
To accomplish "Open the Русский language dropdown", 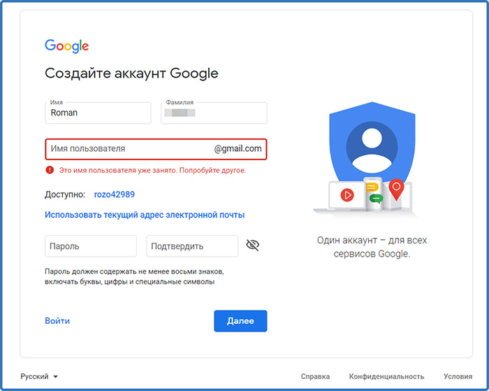I will click(39, 376).
